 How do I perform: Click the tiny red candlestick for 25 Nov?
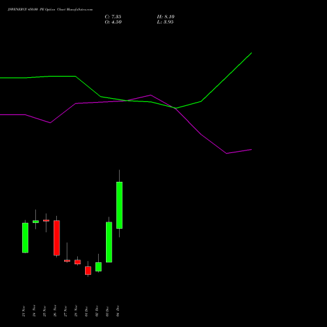(x=46, y=220)
